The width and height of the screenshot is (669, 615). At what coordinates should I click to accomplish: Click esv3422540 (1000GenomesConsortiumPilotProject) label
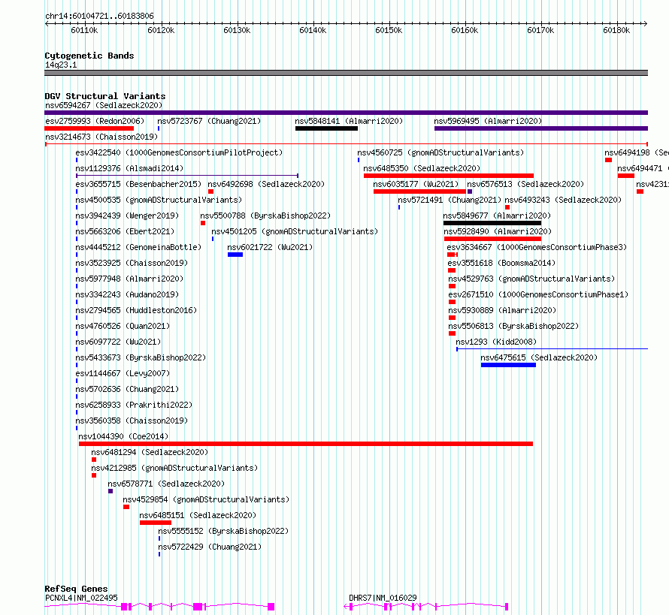tap(179, 152)
